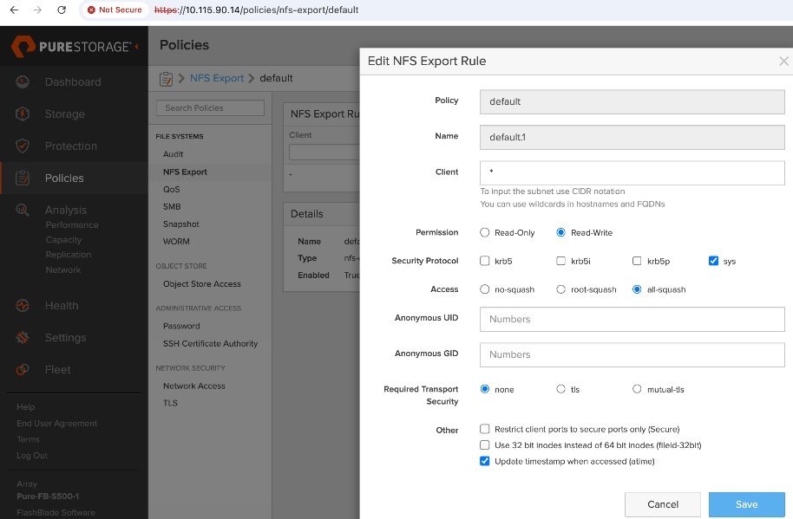Click the Dashboard gauge icon in sidebar

click(x=23, y=81)
